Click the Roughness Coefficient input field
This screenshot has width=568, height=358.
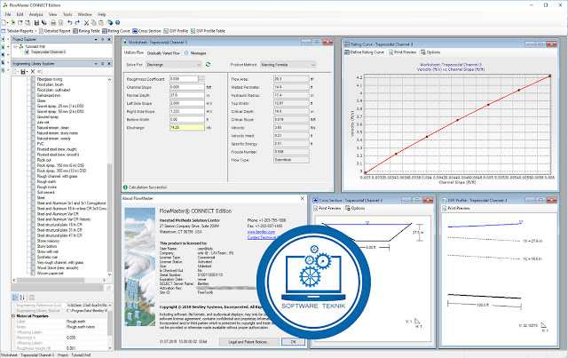pyautogui.click(x=184, y=79)
